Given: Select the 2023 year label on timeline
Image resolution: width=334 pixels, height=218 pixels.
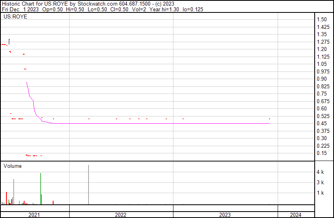Looking at the screenshot, I should pos(225,215).
